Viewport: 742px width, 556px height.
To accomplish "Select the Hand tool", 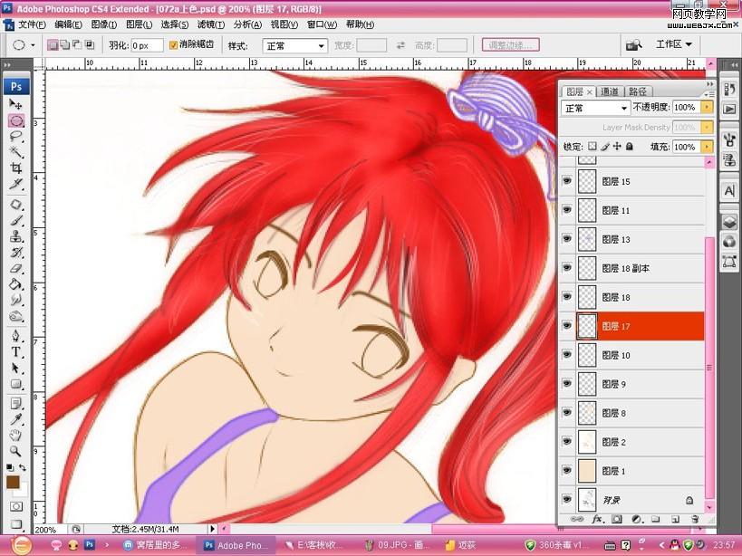I will click(x=16, y=435).
